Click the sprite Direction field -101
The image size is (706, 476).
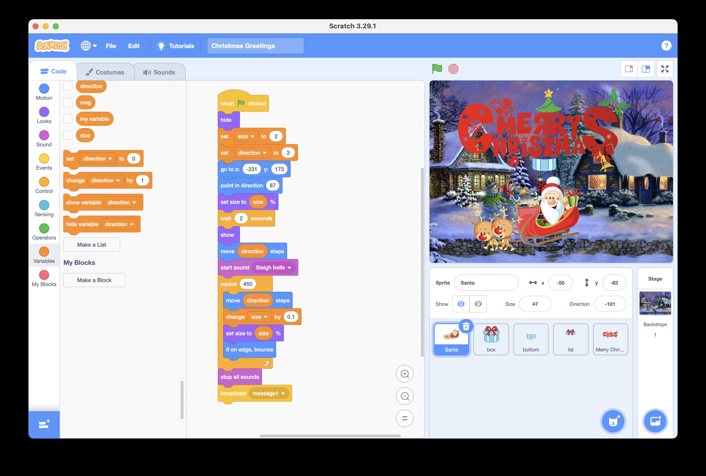tap(610, 304)
